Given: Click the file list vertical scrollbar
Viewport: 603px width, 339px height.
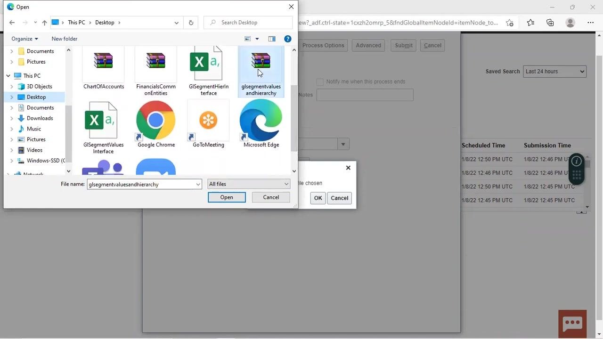Looking at the screenshot, I should click(294, 118).
